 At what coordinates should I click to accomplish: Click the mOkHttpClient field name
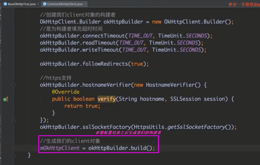60,148
